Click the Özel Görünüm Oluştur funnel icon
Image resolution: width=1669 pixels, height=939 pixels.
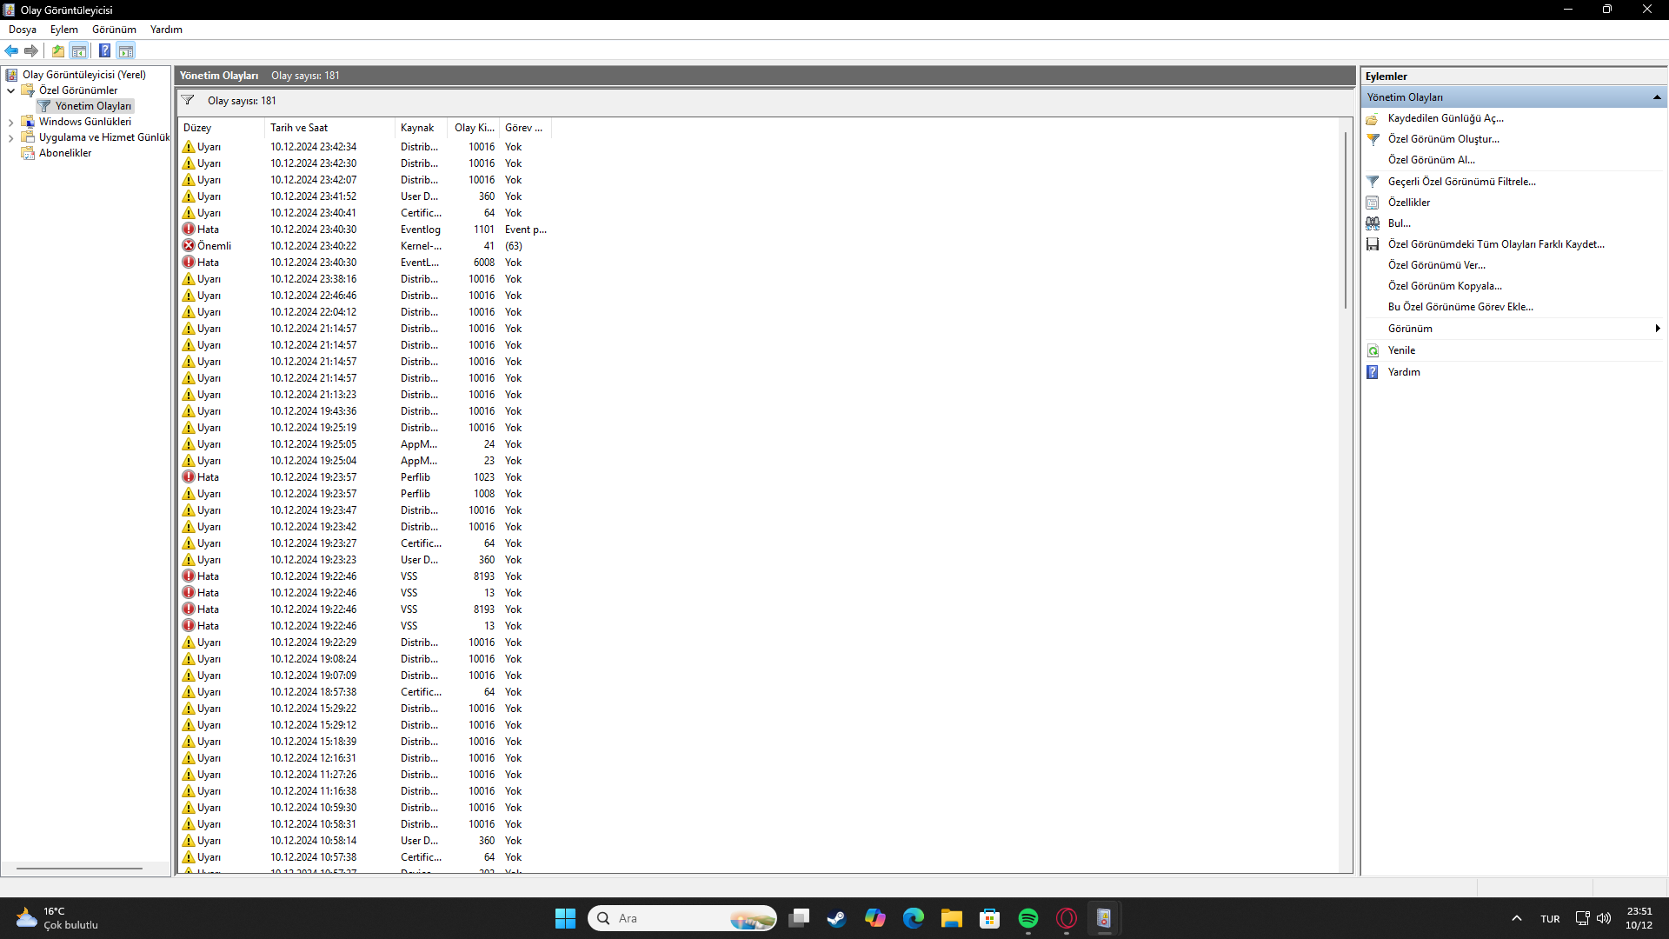[x=1373, y=139]
